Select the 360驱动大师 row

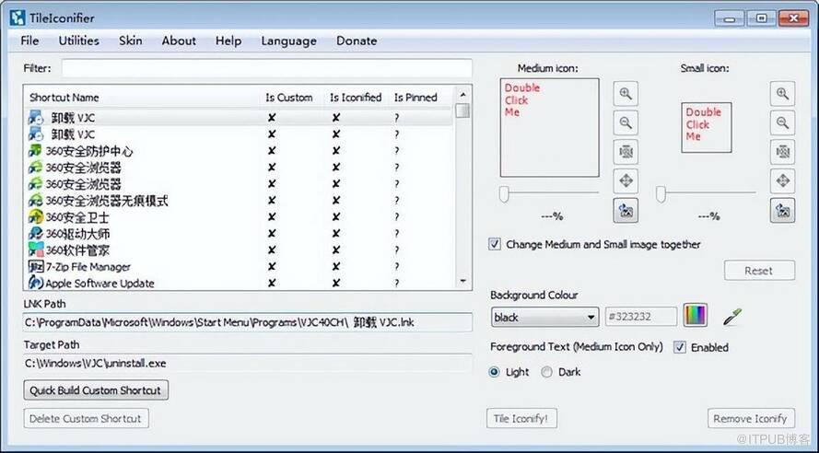point(240,233)
